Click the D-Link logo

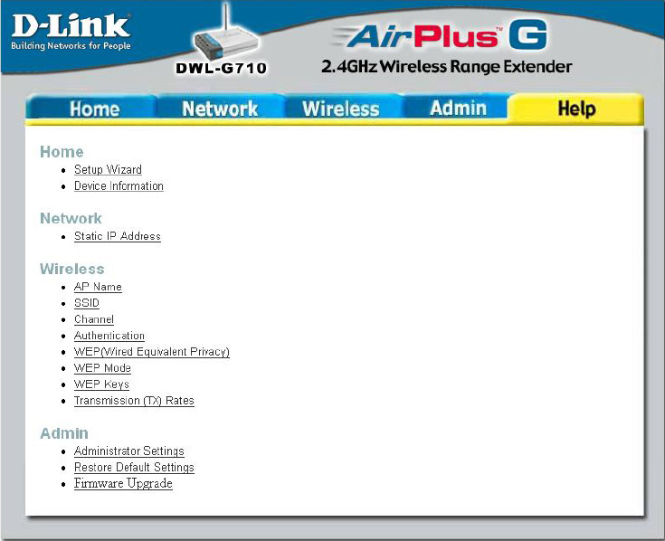pos(71,26)
